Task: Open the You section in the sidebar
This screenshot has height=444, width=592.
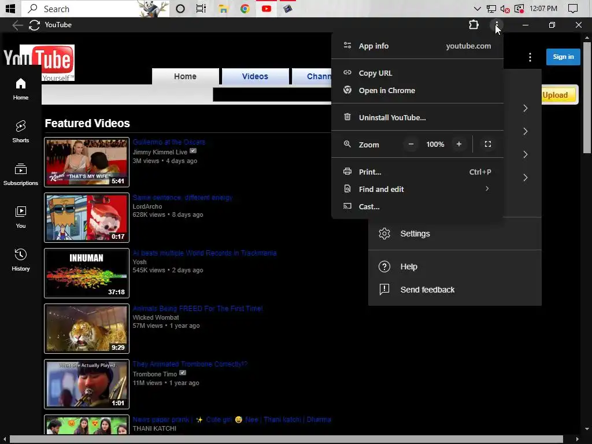Action: click(21, 217)
